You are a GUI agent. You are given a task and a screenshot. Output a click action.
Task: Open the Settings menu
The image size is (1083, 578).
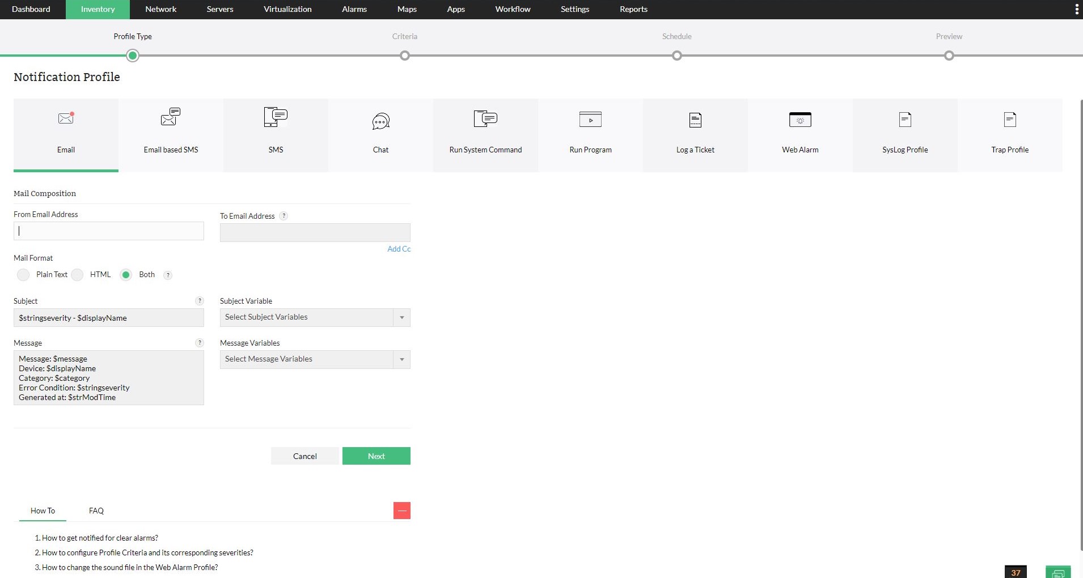click(575, 9)
